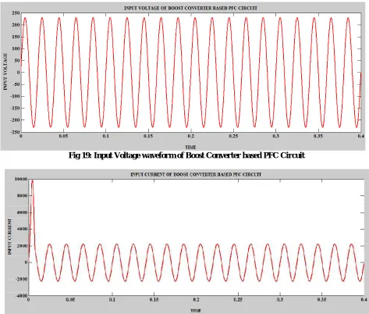
Task: Click the -200 tick on voltage axis
Action: pos(15,120)
